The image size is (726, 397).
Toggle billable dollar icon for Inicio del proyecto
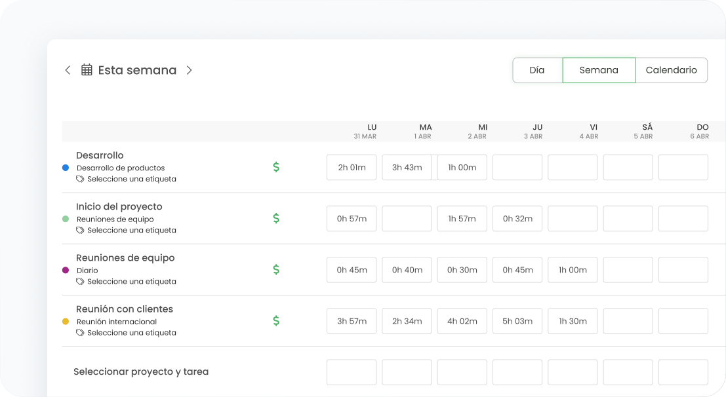tap(276, 218)
